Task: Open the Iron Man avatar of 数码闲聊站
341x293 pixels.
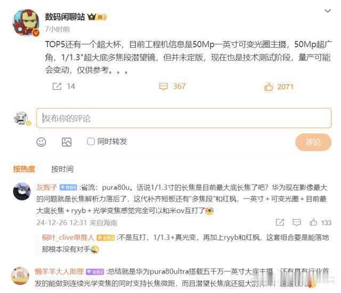Action: (26, 22)
